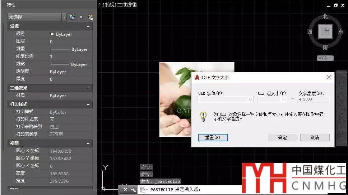Click the Select Objects crosshair icon
Viewport: 348px width, 195px height.
81,17
